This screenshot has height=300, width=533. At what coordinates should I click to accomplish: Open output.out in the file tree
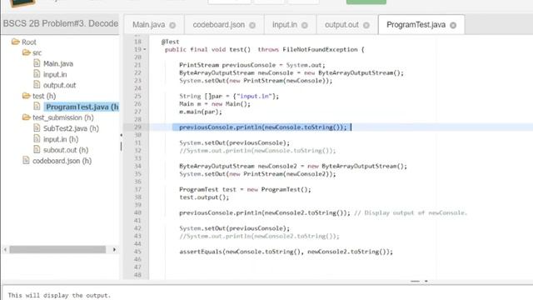coord(59,85)
